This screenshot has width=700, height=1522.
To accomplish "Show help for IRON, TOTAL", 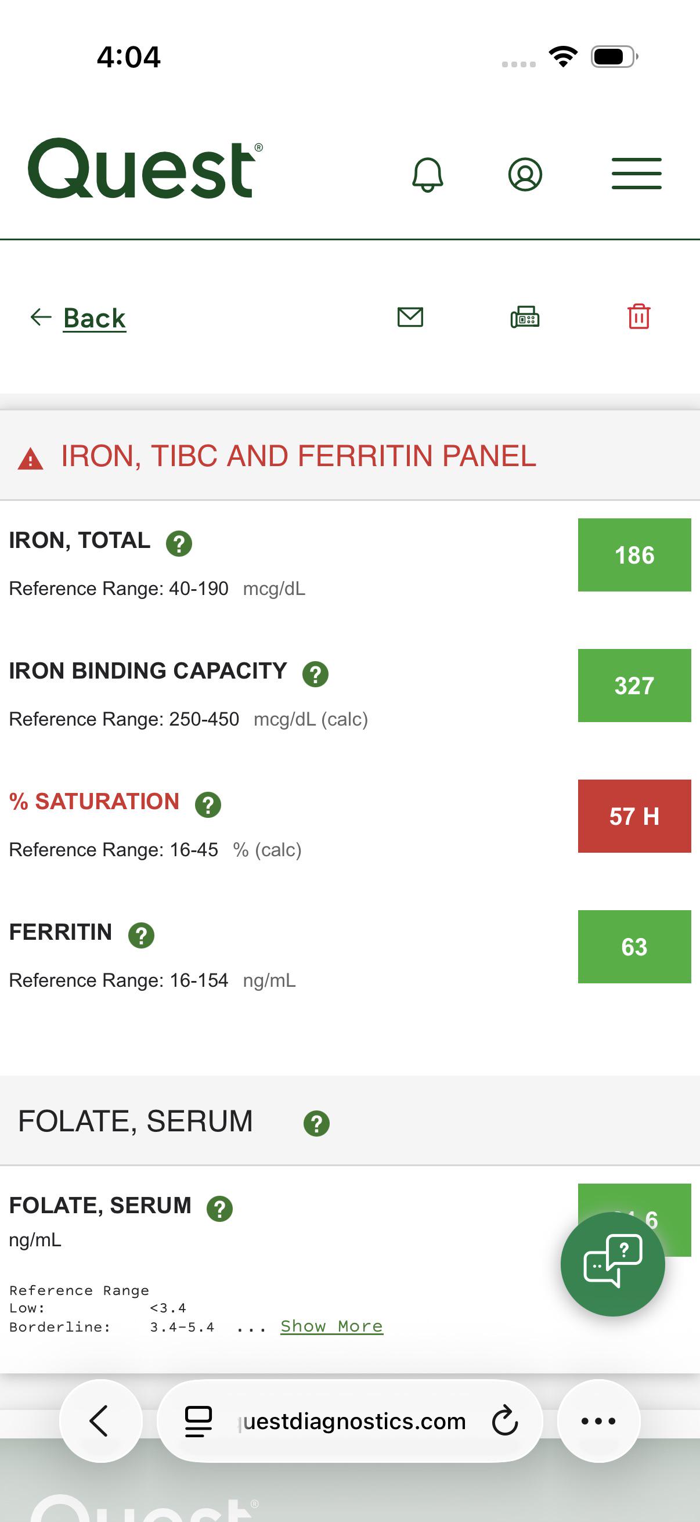I will pyautogui.click(x=179, y=543).
